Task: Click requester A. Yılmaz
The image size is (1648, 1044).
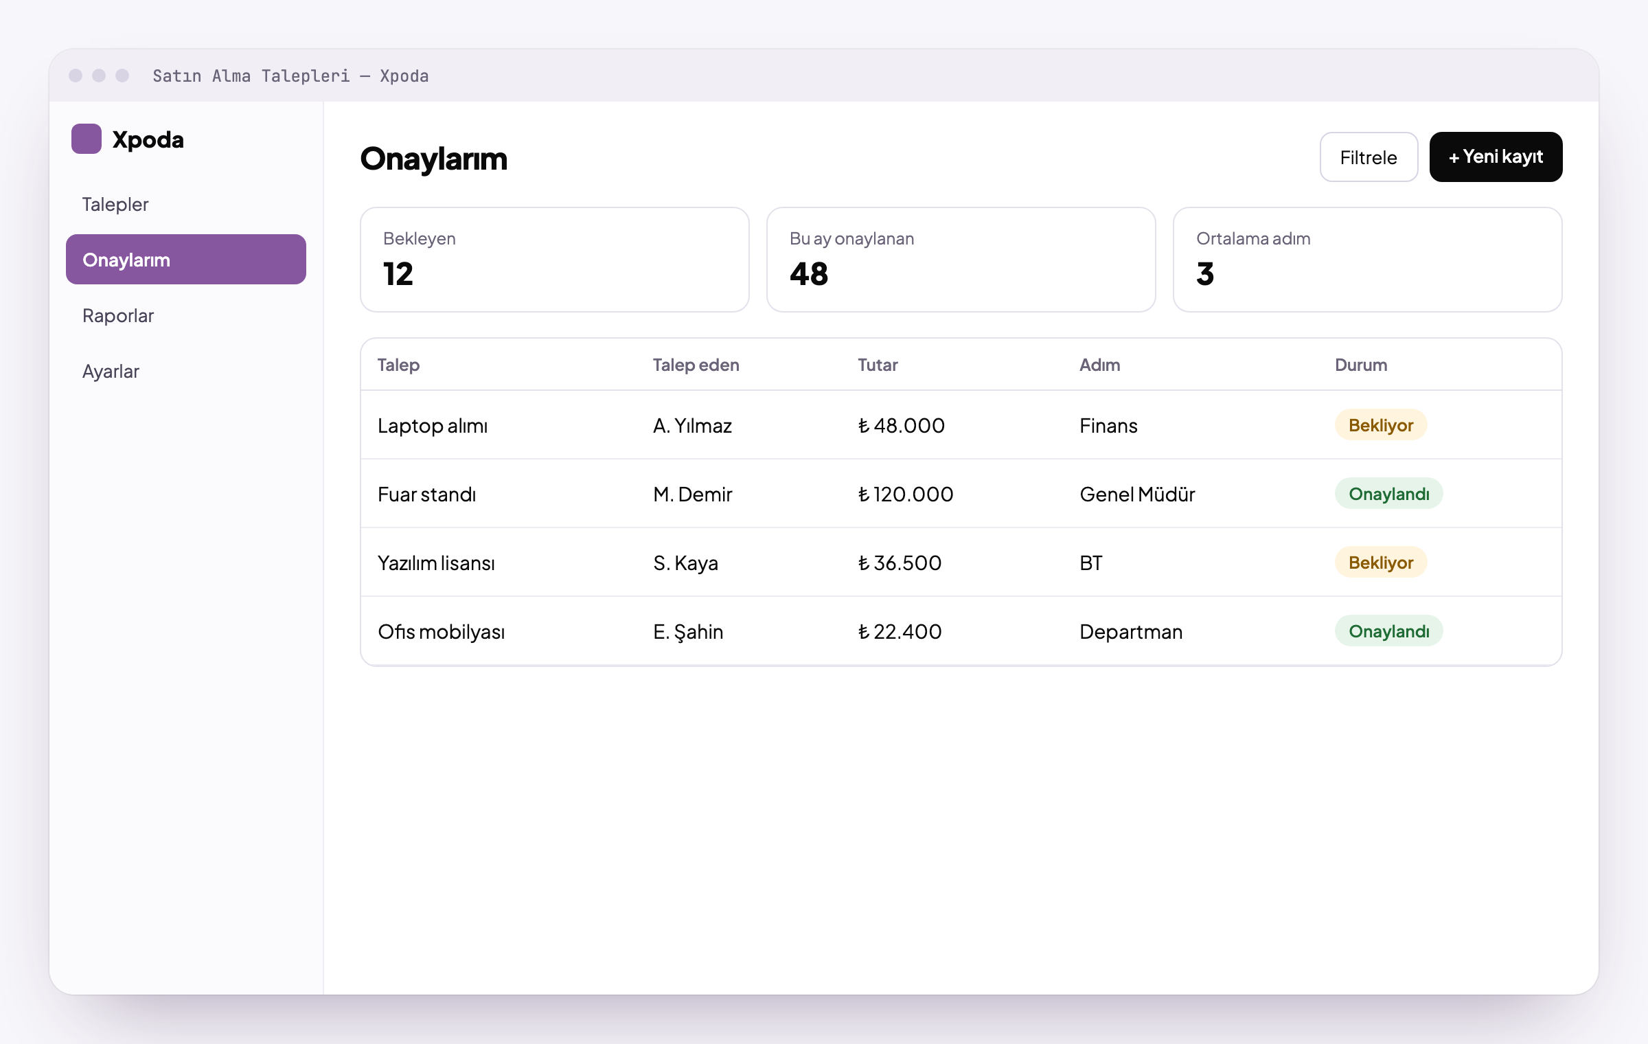Action: pos(692,425)
